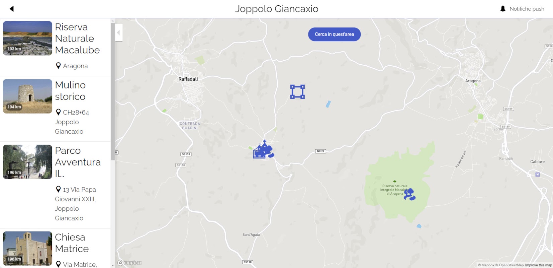
Task: Click the Aragona location pin icon
Action: pyautogui.click(x=58, y=66)
